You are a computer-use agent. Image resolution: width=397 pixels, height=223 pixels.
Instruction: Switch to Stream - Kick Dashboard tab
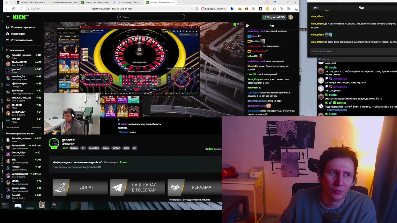pos(95,2)
